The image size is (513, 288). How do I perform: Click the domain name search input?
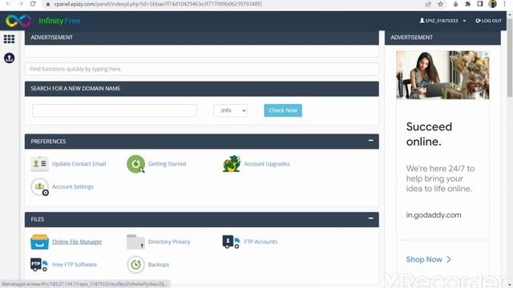click(x=115, y=110)
